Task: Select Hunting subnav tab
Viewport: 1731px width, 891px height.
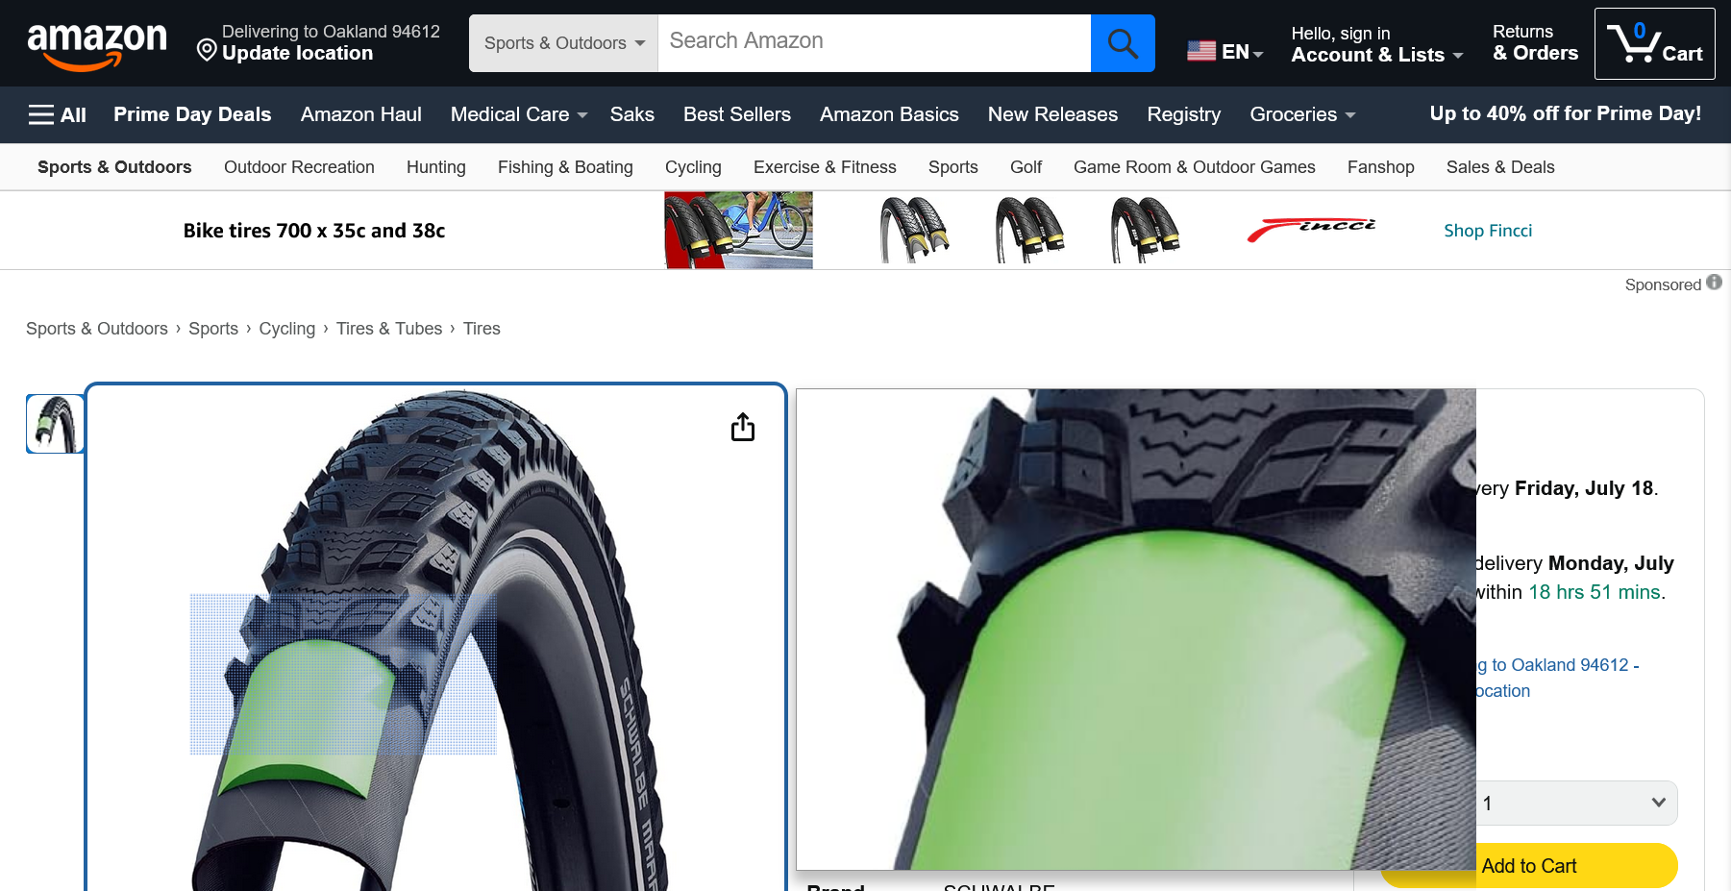Action: 435,167
